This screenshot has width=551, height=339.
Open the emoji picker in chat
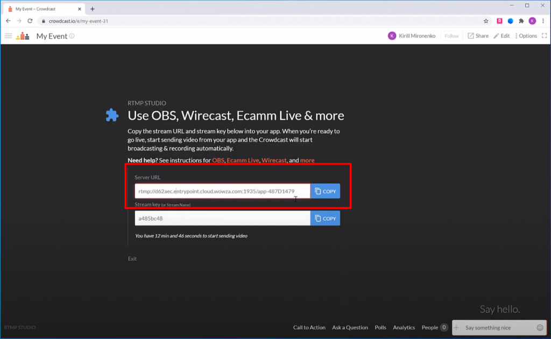tap(540, 328)
